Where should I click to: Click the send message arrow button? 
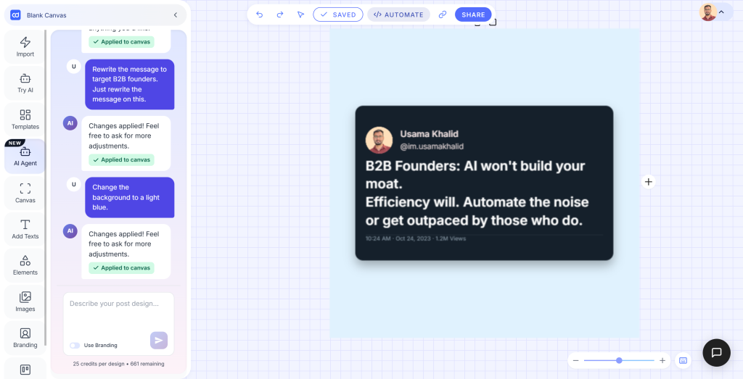coord(159,341)
